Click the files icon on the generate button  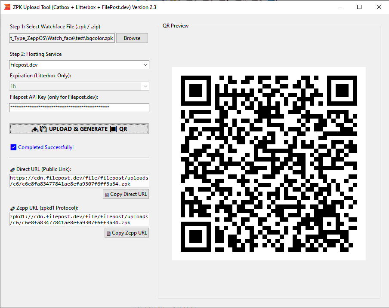pos(43,129)
